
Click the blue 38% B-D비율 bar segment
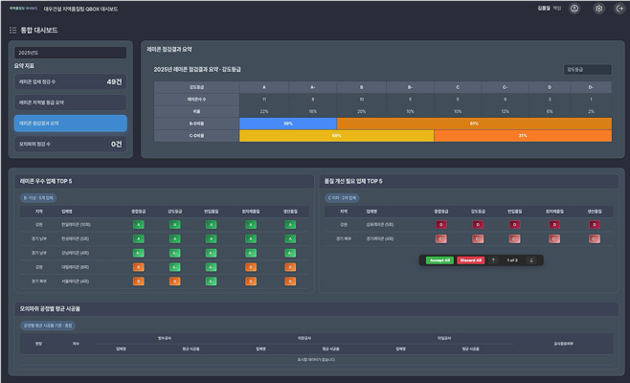click(288, 123)
